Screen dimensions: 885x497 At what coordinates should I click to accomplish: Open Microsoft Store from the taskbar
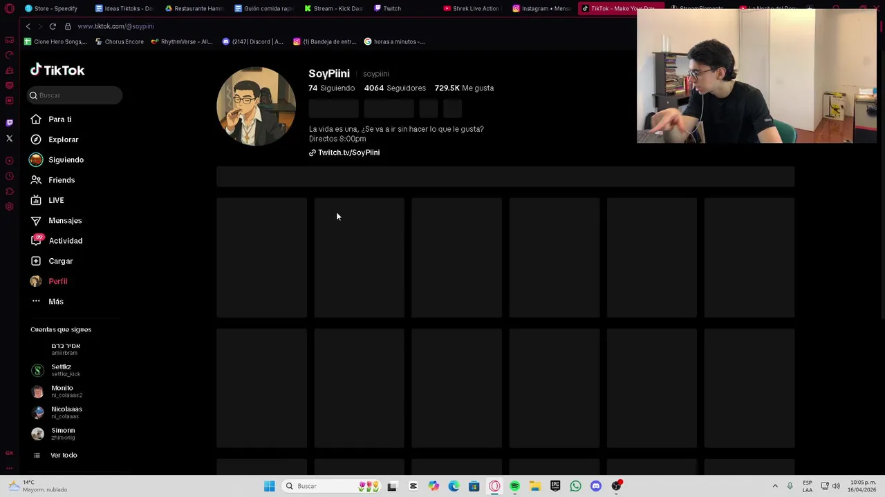474,486
